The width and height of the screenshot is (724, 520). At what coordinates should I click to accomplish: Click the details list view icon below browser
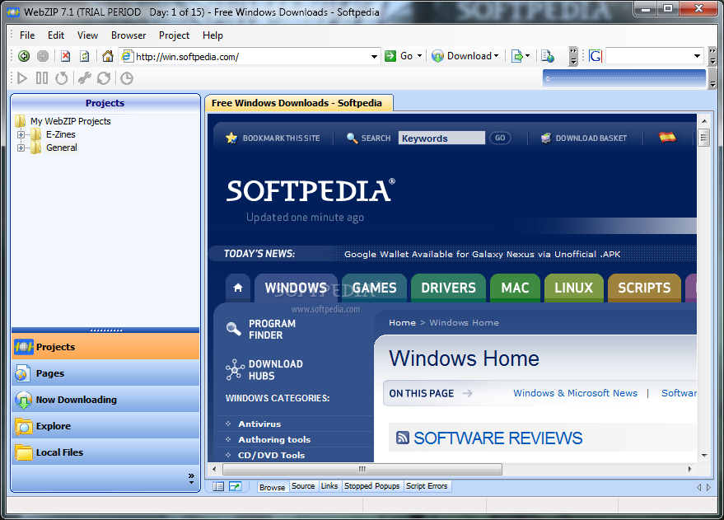coord(218,486)
